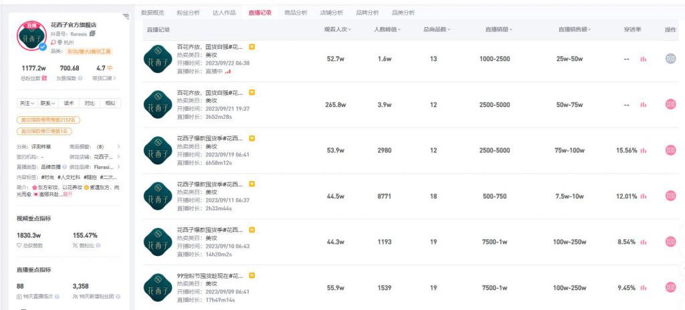The width and height of the screenshot is (685, 310).
Task: Click the pink 操作 button for the 17h49m14s stream
Action: pos(670,287)
